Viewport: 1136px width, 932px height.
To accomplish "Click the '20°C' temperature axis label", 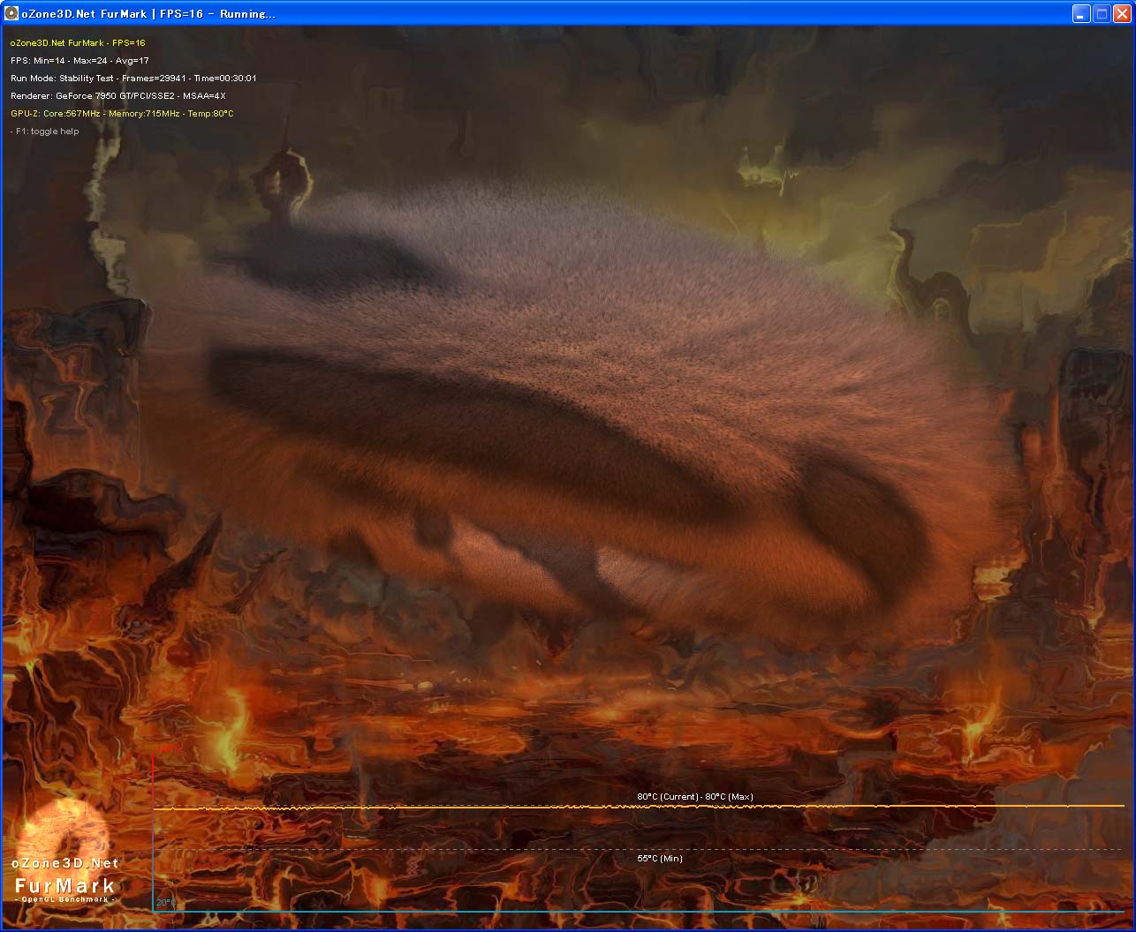I will tap(165, 902).
